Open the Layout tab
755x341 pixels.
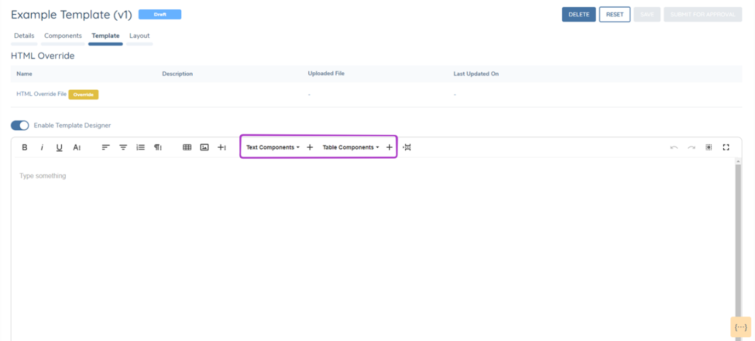(x=139, y=36)
